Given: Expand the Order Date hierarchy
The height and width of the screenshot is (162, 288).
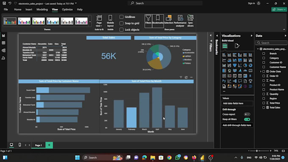Looking at the screenshot, I should (x=260, y=71).
